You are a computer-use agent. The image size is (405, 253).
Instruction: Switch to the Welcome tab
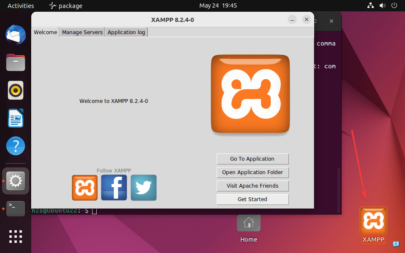(x=46, y=32)
